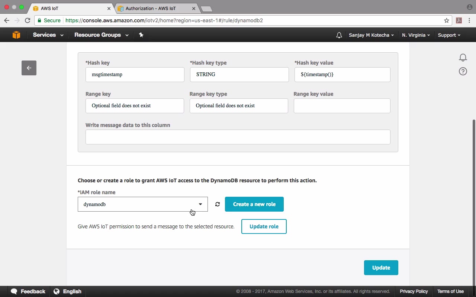Click the secure padlock icon

point(39,20)
